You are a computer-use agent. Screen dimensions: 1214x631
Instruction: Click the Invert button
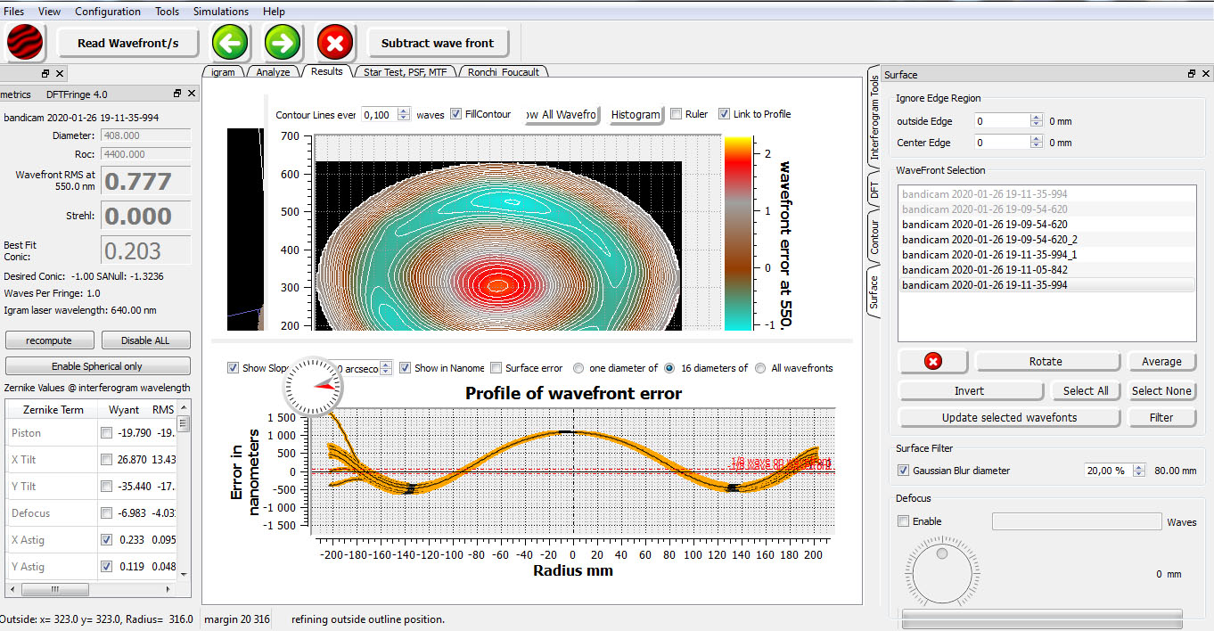[x=969, y=391]
